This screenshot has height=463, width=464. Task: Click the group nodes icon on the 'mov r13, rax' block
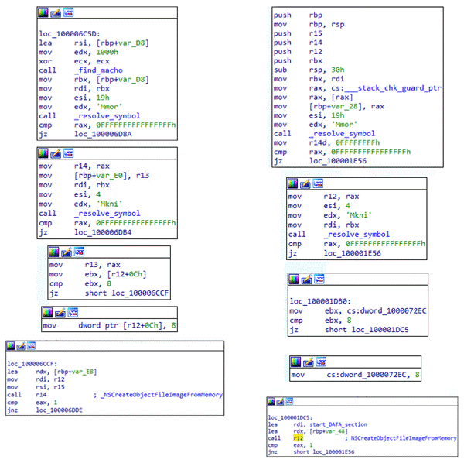pos(79,252)
